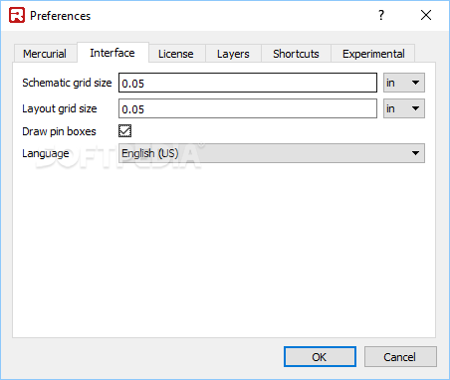Close the Preferences dialog window
Viewport: 450px width, 380px height.
click(426, 15)
